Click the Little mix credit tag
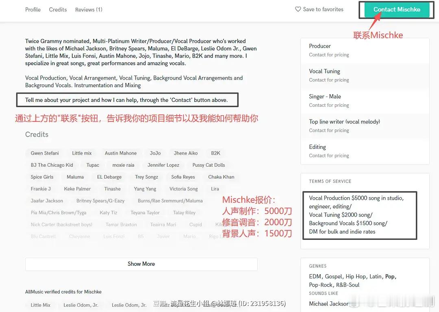Image resolution: width=439 pixels, height=312 pixels. point(82,153)
